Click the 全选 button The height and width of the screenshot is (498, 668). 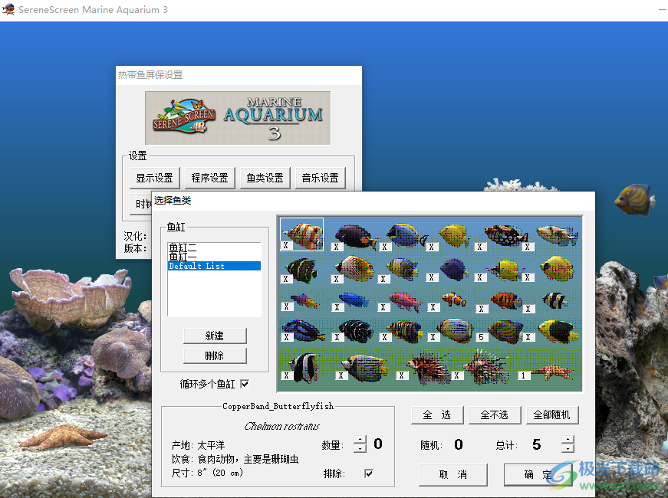click(x=437, y=415)
